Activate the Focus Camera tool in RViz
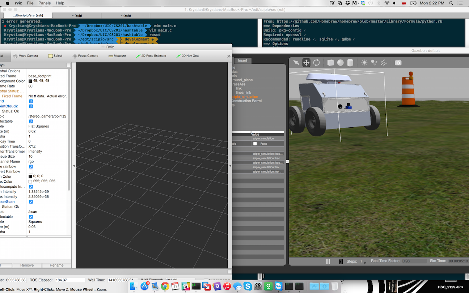 (85, 56)
